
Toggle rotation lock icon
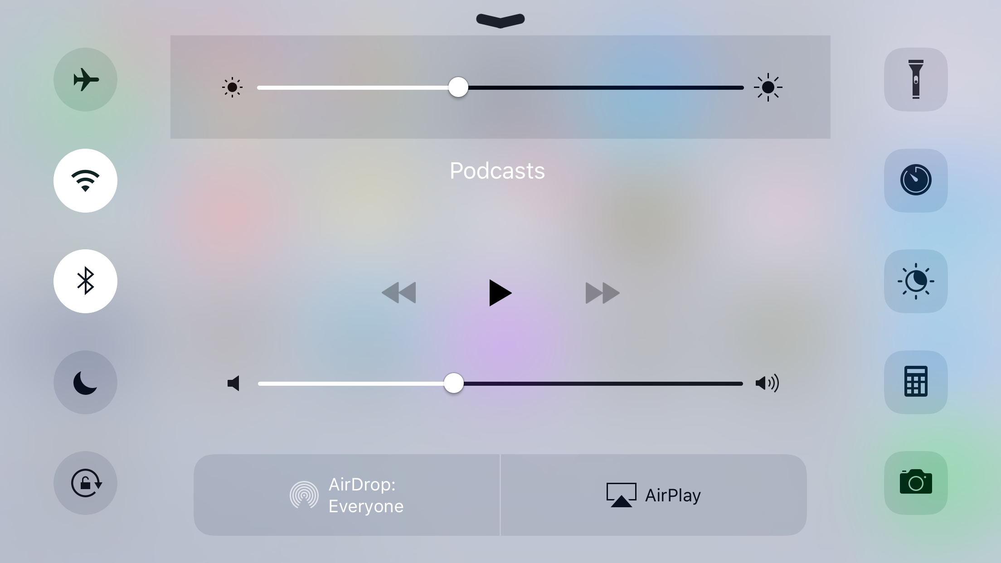coord(85,483)
